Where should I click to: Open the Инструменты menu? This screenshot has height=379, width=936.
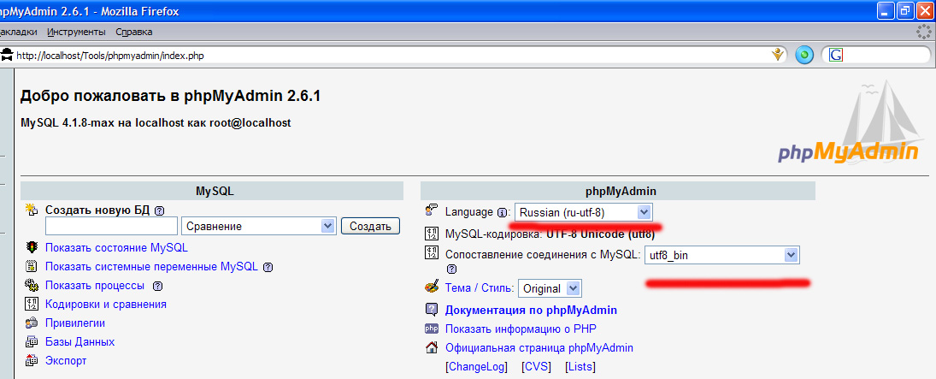click(x=76, y=32)
